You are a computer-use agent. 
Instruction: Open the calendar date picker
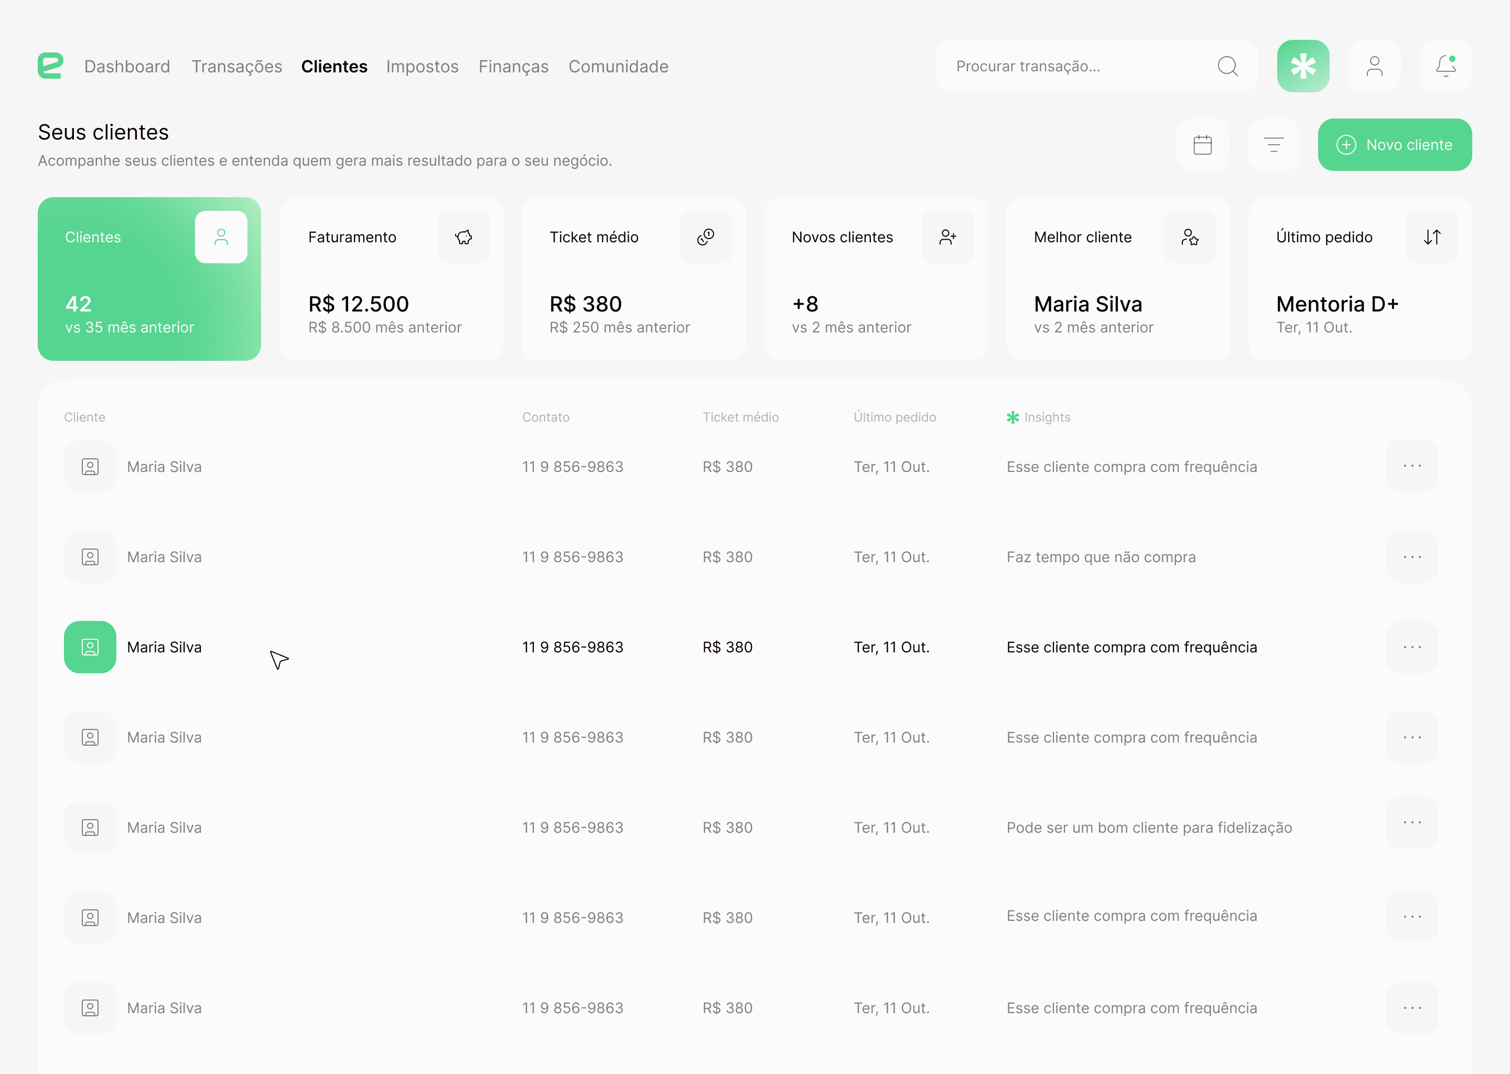[x=1203, y=145]
